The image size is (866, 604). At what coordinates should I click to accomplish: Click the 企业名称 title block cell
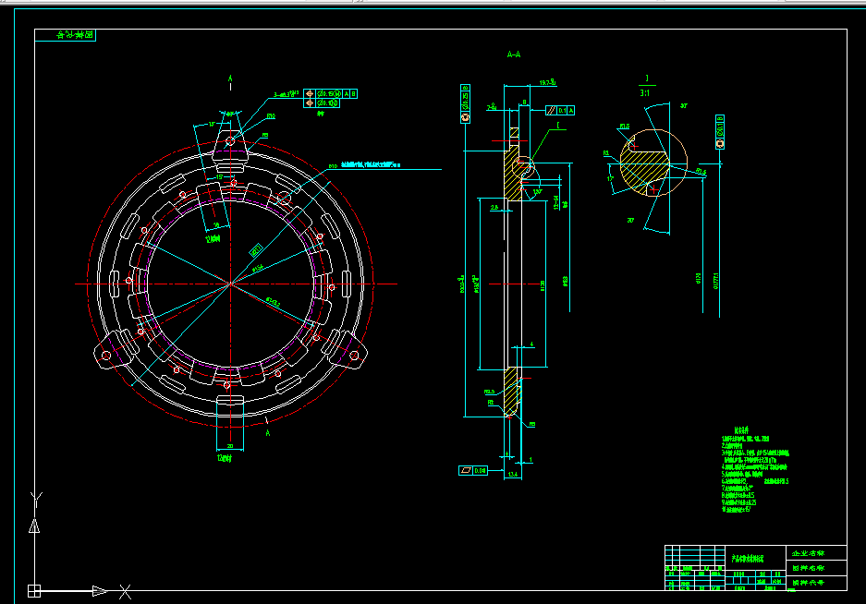[x=816, y=552]
